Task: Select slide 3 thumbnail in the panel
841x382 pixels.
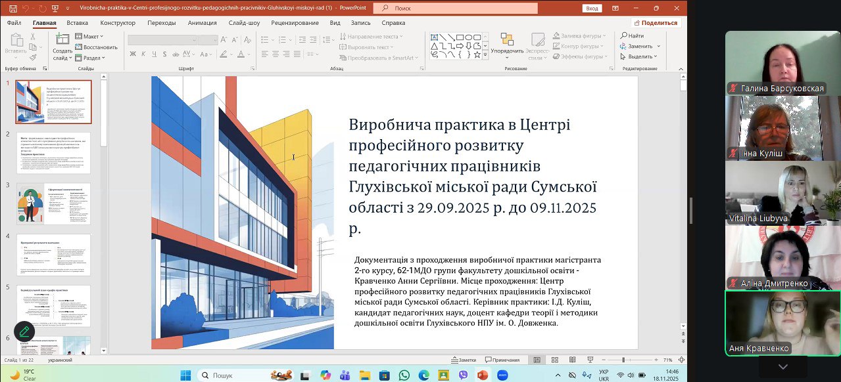Action: pyautogui.click(x=53, y=203)
